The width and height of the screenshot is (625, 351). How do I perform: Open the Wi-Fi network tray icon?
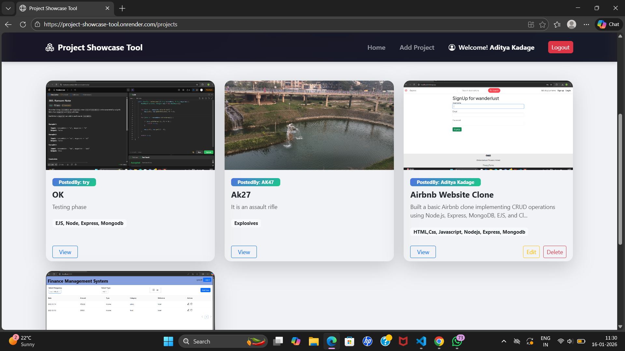pyautogui.click(x=561, y=341)
